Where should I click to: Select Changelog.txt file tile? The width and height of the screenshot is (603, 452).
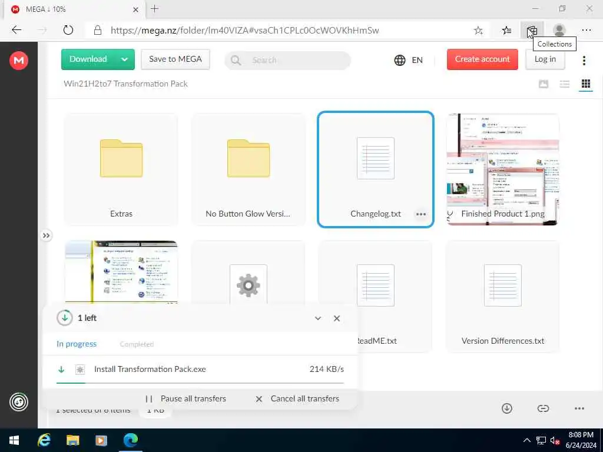[x=376, y=169]
